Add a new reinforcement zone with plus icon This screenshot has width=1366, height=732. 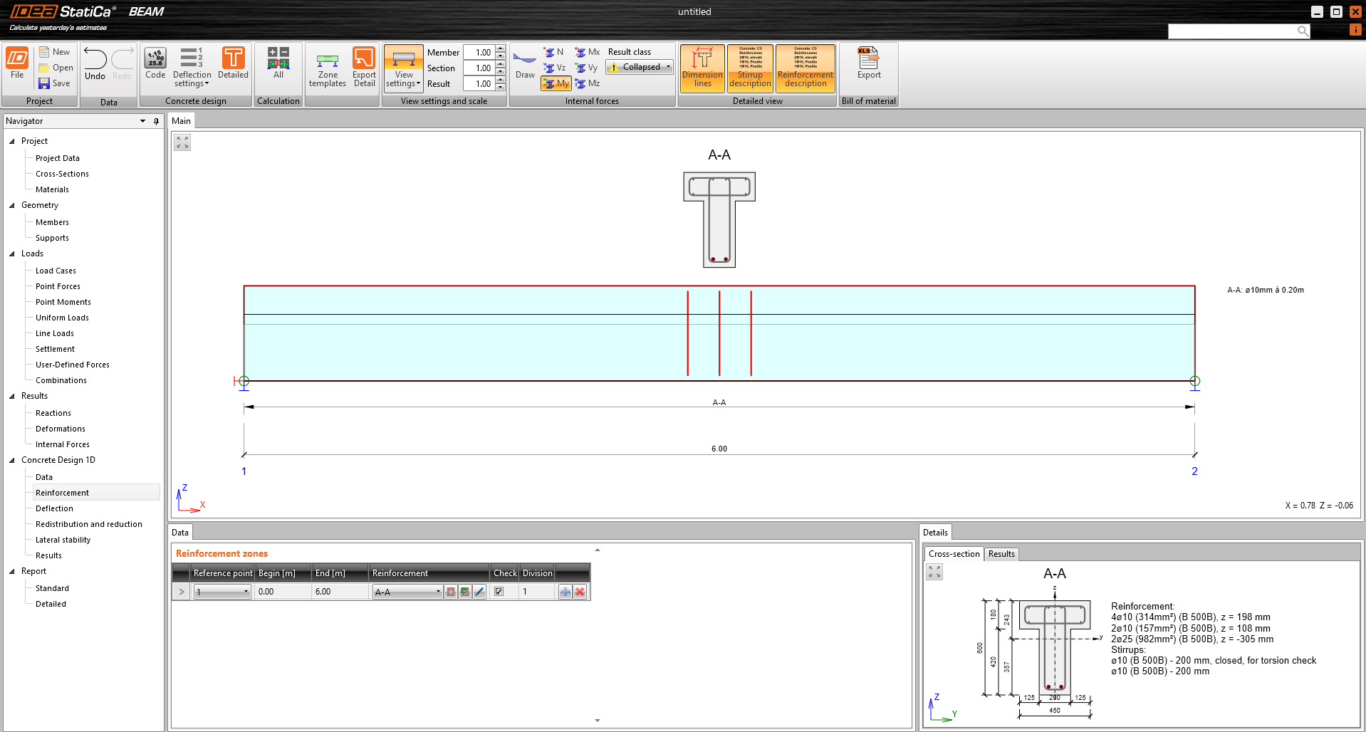point(565,592)
